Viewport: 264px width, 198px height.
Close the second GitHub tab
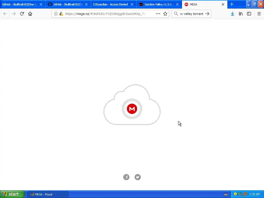tap(86, 4)
